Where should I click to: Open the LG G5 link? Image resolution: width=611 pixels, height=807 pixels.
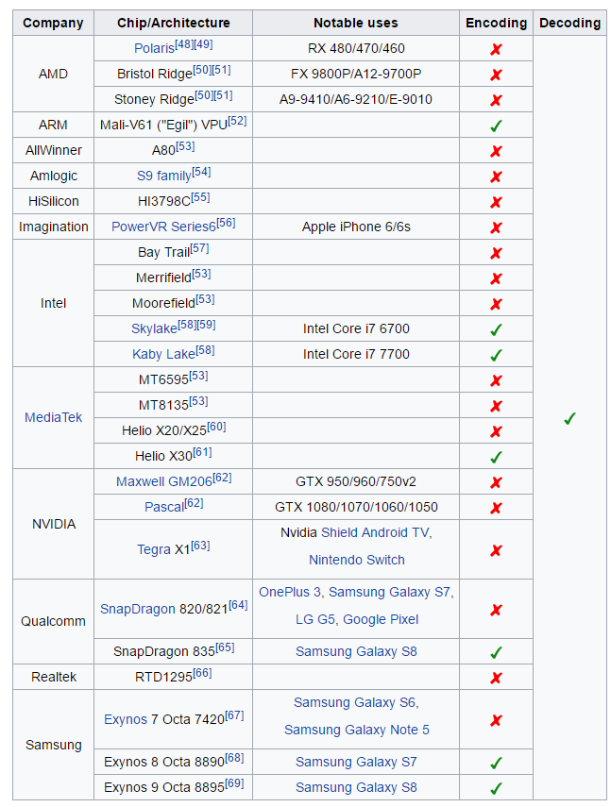click(315, 620)
